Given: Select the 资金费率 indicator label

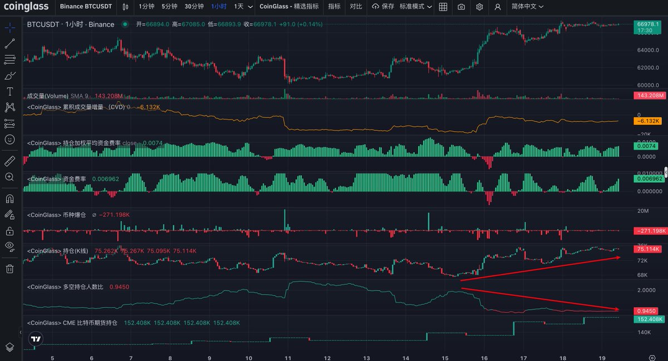Looking at the screenshot, I should [56, 179].
